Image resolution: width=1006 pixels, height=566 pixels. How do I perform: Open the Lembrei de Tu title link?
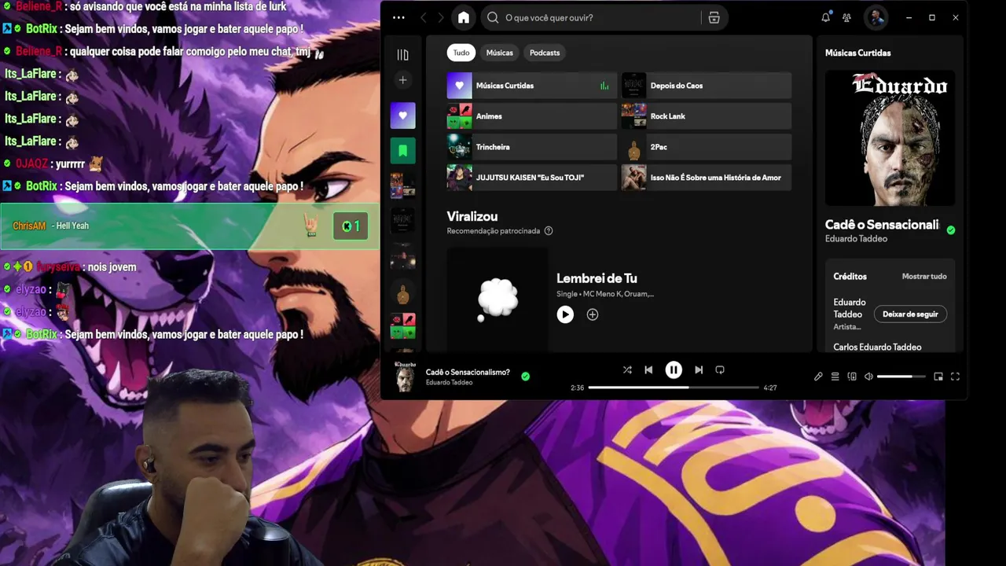click(597, 278)
